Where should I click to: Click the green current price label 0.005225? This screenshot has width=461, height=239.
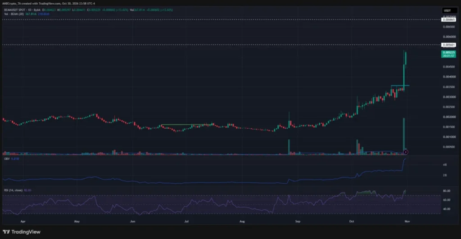(449, 54)
